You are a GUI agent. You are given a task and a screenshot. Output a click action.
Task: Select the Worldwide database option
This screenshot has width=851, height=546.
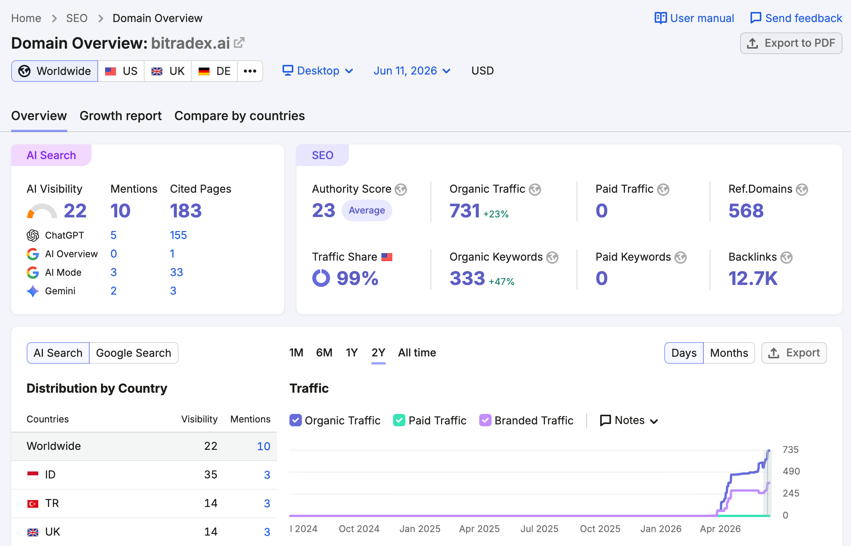coord(54,71)
